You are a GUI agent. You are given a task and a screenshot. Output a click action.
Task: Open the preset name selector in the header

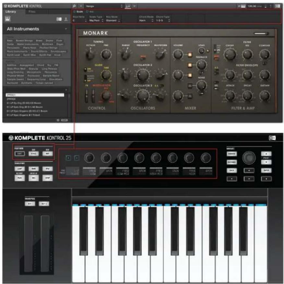(x=104, y=6)
